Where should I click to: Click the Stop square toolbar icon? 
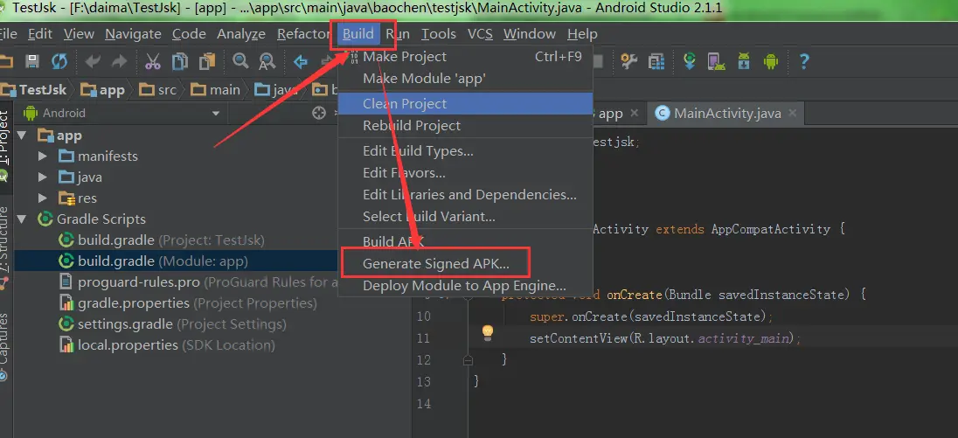pos(597,61)
